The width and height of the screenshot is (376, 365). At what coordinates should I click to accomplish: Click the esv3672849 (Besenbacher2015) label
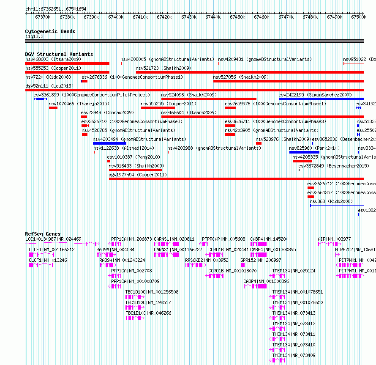tap(334, 166)
